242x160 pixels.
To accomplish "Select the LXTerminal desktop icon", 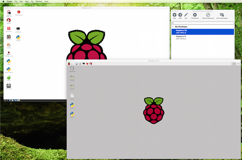I will tap(18, 29).
